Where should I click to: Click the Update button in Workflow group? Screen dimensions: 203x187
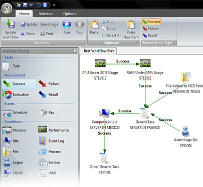[29, 24]
